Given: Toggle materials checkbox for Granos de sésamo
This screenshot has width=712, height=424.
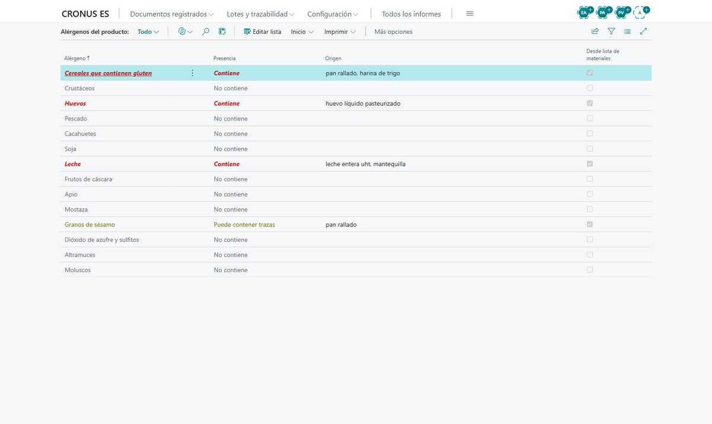Looking at the screenshot, I should 590,224.
